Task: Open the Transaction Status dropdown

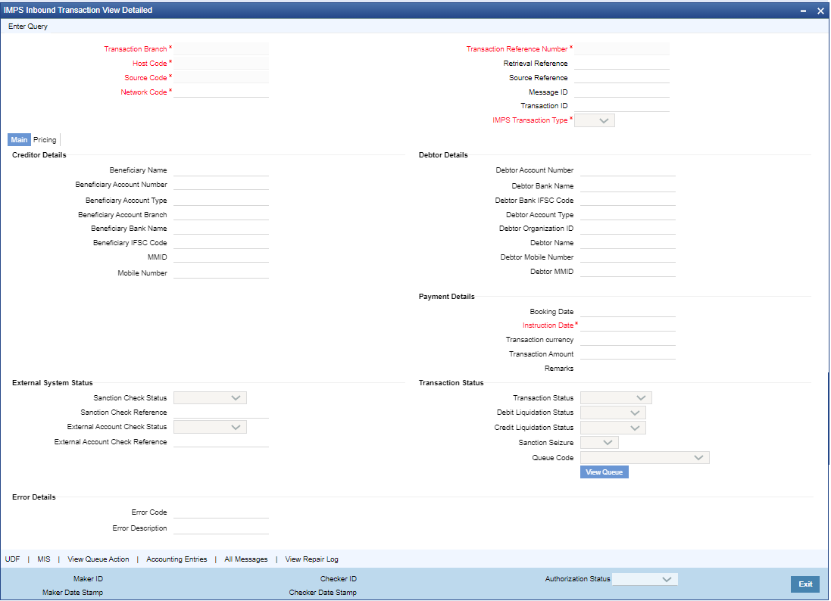Action: 616,397
